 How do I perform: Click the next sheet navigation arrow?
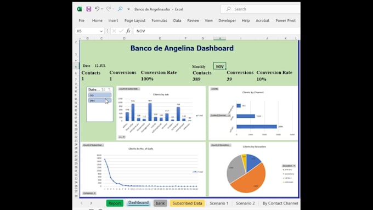pyautogui.click(x=91, y=203)
